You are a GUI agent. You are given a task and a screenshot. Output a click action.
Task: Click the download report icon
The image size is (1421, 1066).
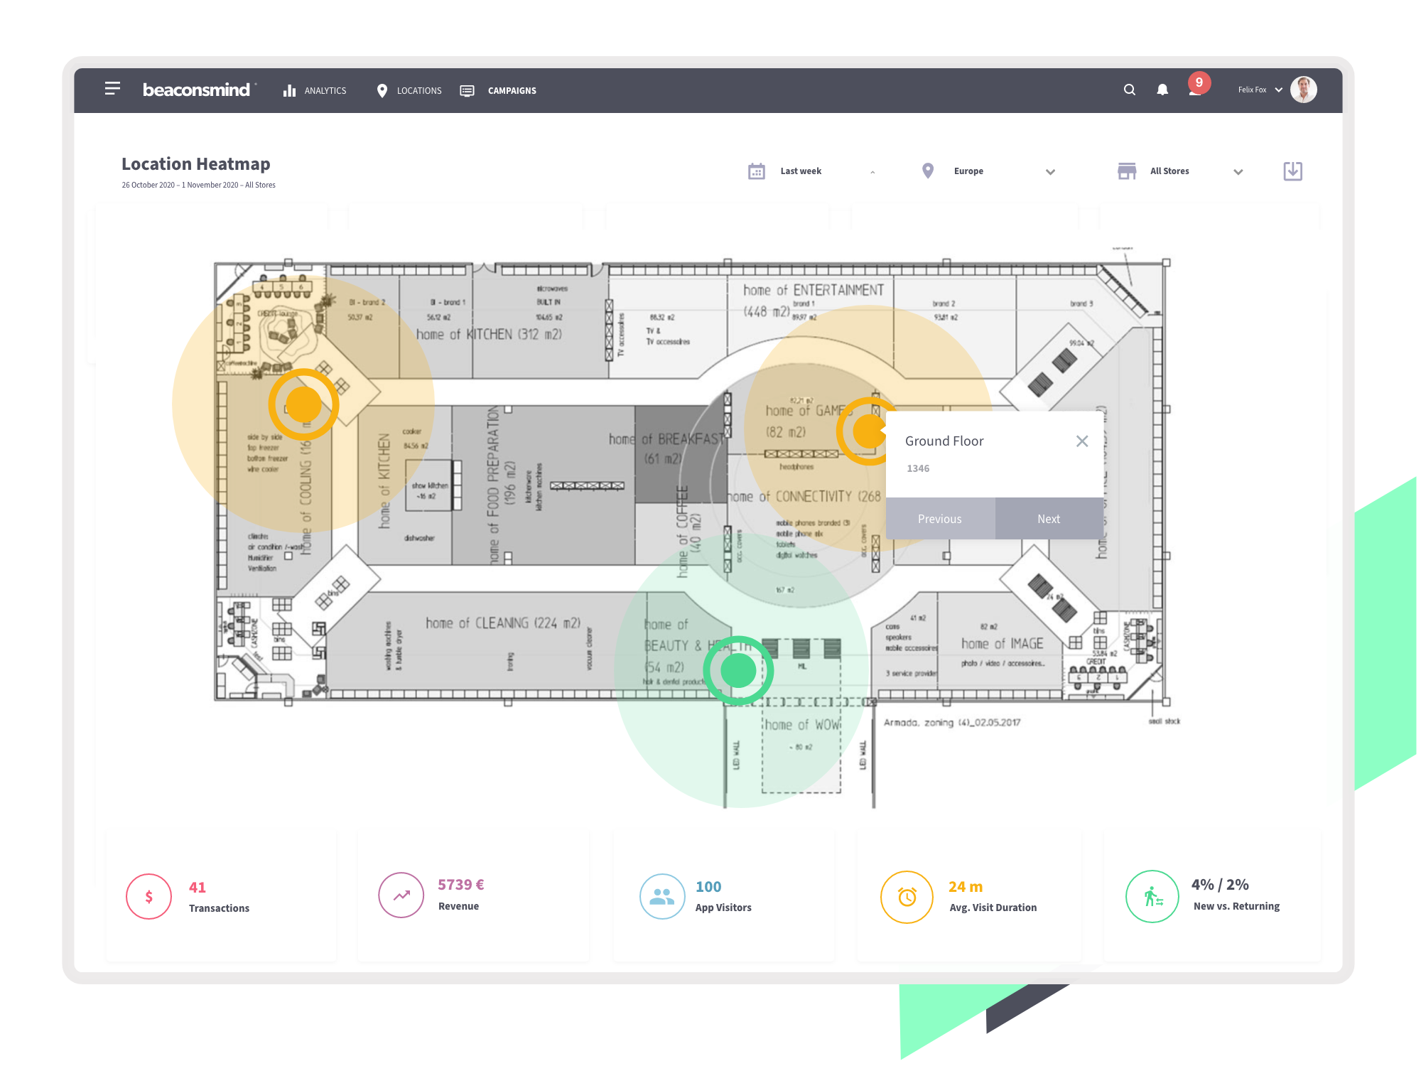coord(1292,171)
